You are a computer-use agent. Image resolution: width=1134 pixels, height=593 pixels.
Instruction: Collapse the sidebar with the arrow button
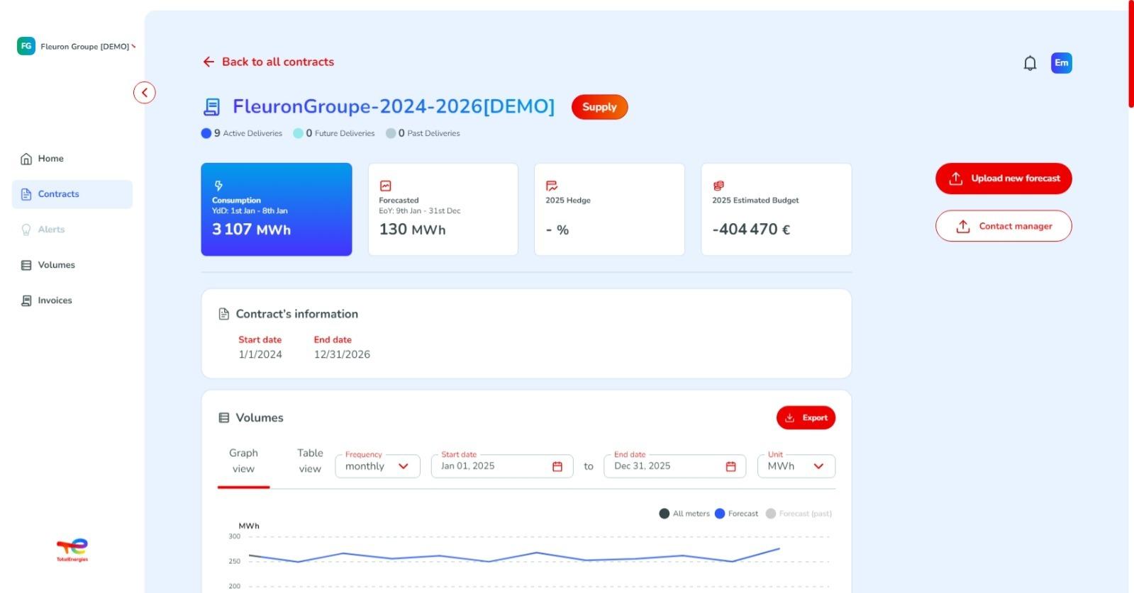point(145,93)
